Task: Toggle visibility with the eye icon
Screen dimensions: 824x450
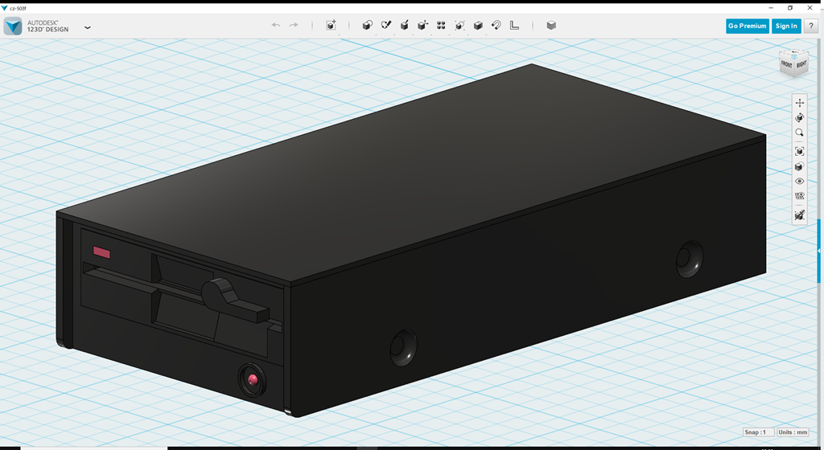Action: [x=799, y=182]
